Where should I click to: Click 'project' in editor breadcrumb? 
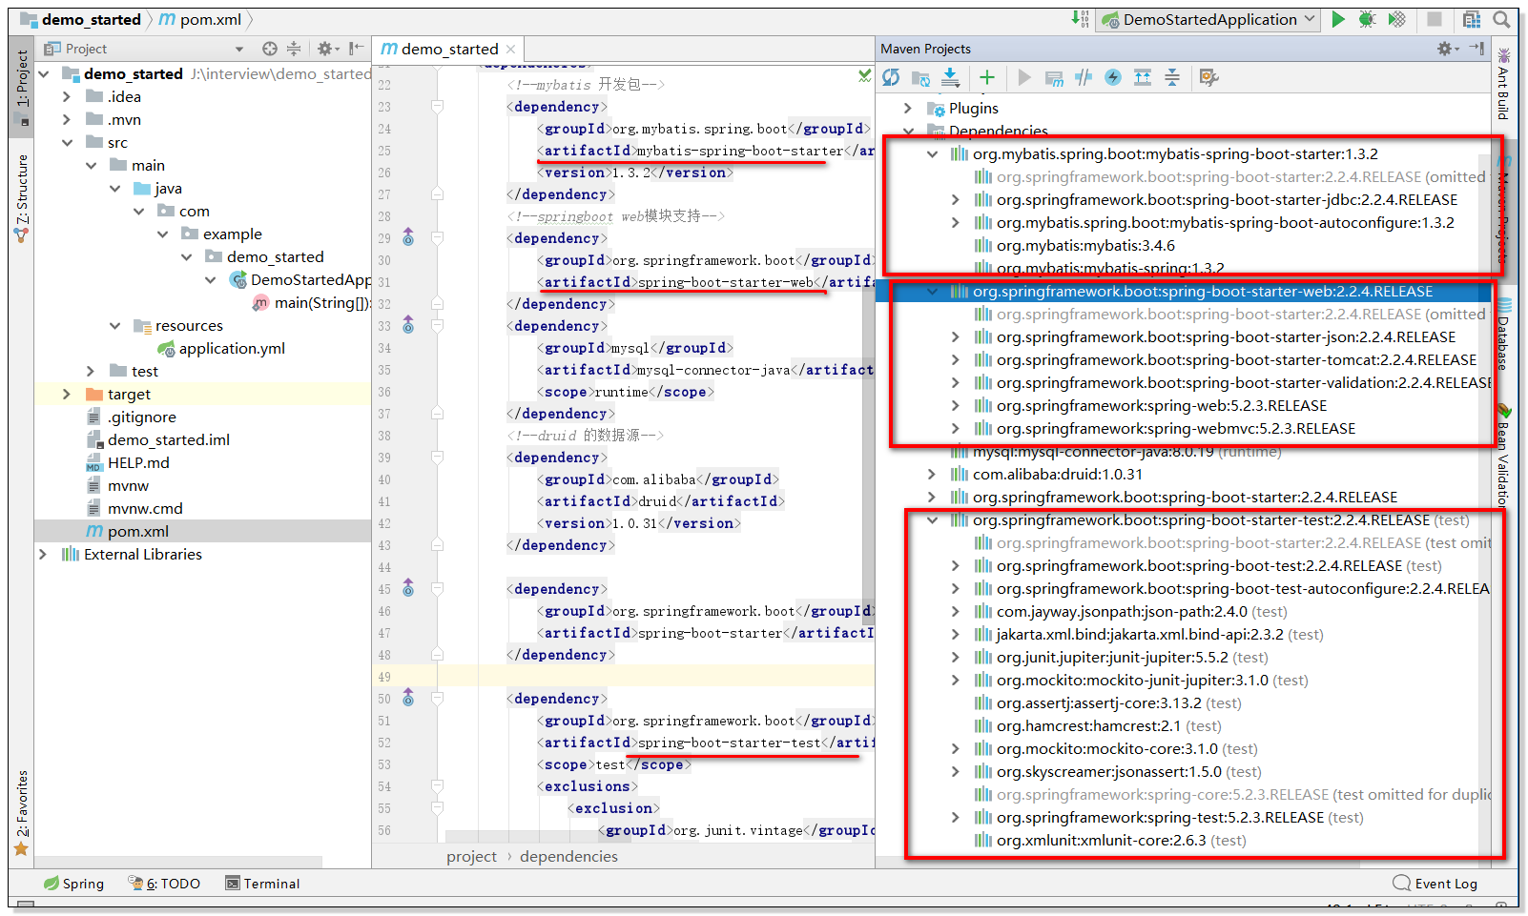(471, 856)
